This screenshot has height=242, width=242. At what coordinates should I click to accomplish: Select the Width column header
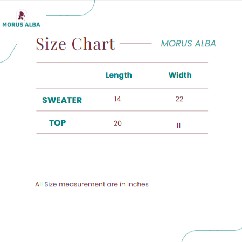(180, 75)
